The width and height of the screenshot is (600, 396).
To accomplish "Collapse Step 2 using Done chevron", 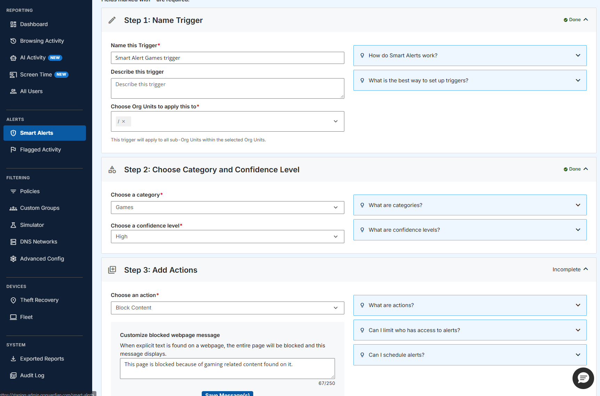I will click(586, 169).
